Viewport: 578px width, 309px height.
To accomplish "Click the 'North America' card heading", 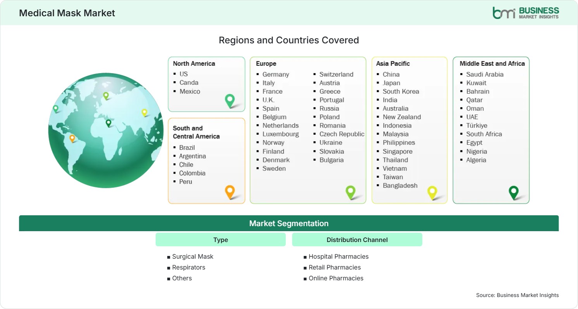I will pos(194,64).
